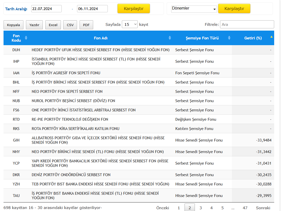Copy table with Kopyala button
Screen dimensions: 285x211
(13, 25)
